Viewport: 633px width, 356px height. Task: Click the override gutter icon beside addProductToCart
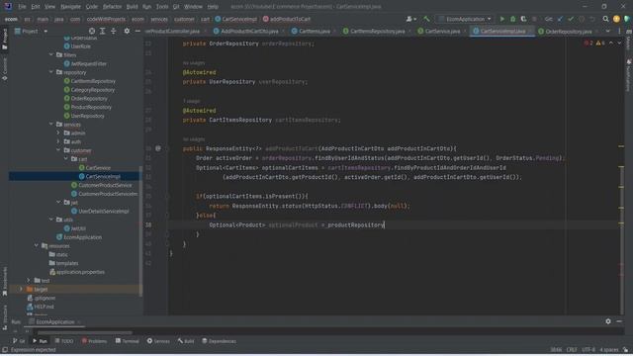point(158,148)
